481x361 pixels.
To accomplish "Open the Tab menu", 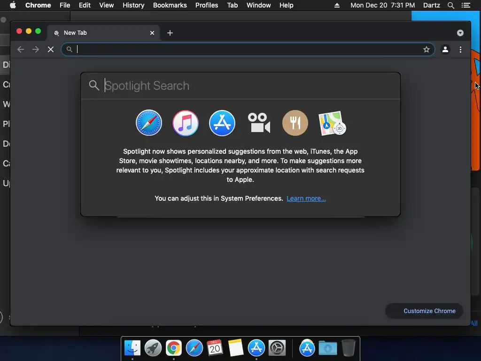I will point(232,5).
